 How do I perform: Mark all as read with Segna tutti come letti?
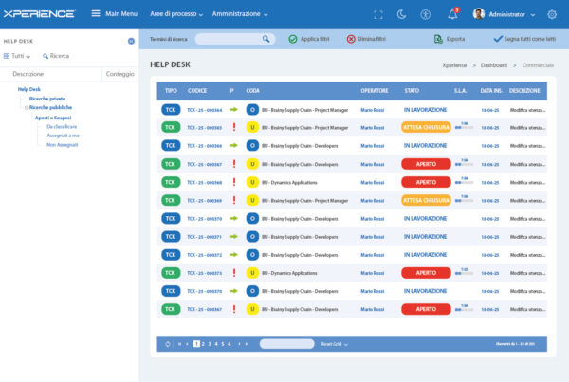tap(525, 39)
